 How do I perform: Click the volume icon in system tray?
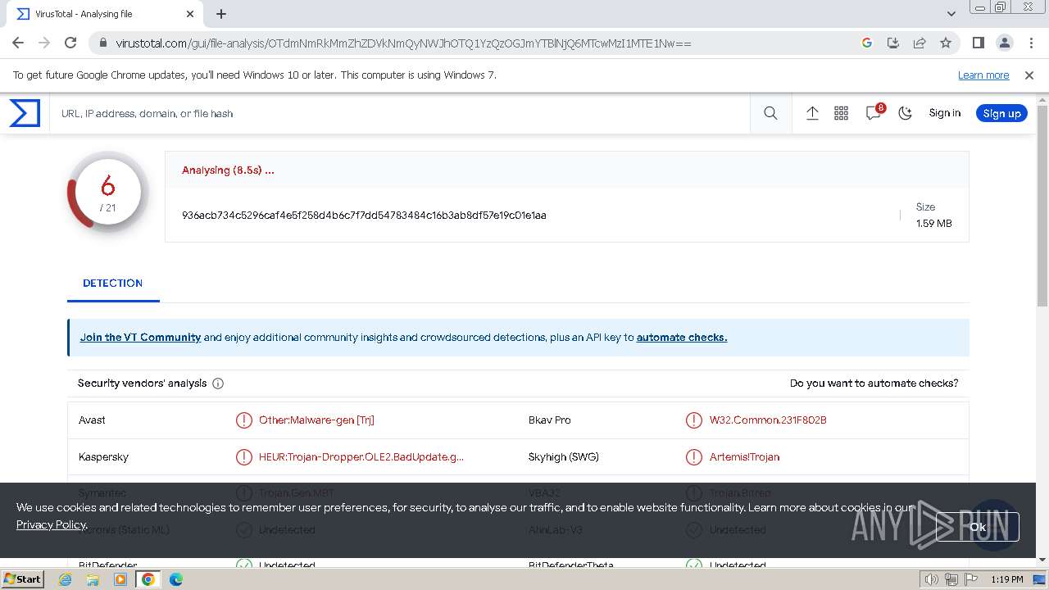point(932,579)
